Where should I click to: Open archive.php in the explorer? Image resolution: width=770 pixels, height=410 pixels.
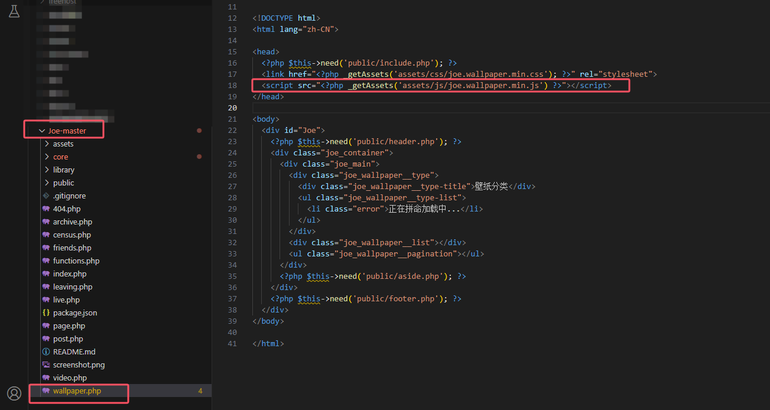click(x=73, y=222)
